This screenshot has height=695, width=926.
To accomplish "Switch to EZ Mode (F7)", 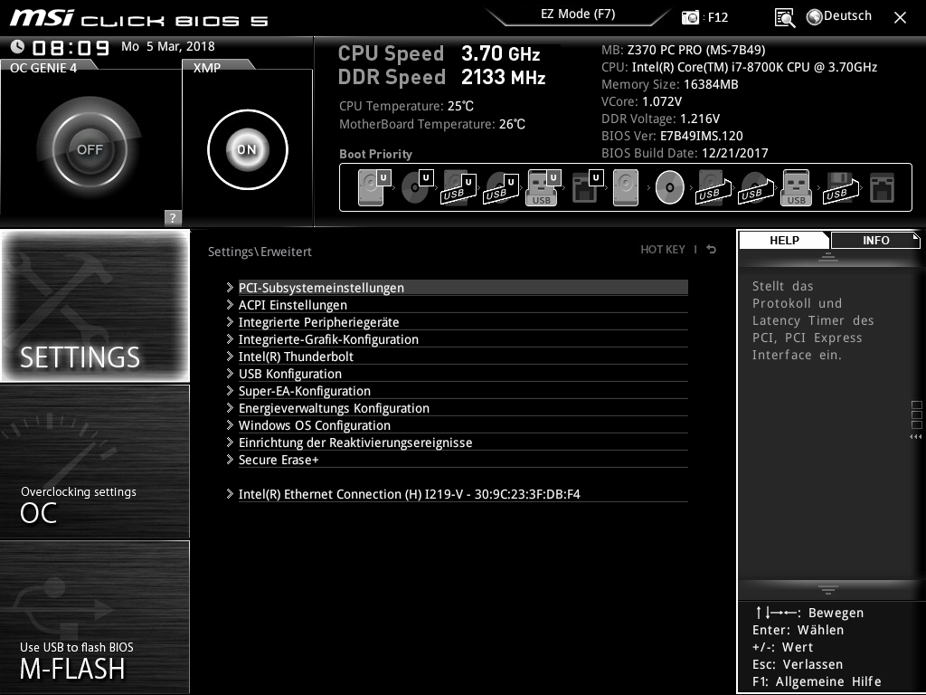I will pyautogui.click(x=578, y=14).
